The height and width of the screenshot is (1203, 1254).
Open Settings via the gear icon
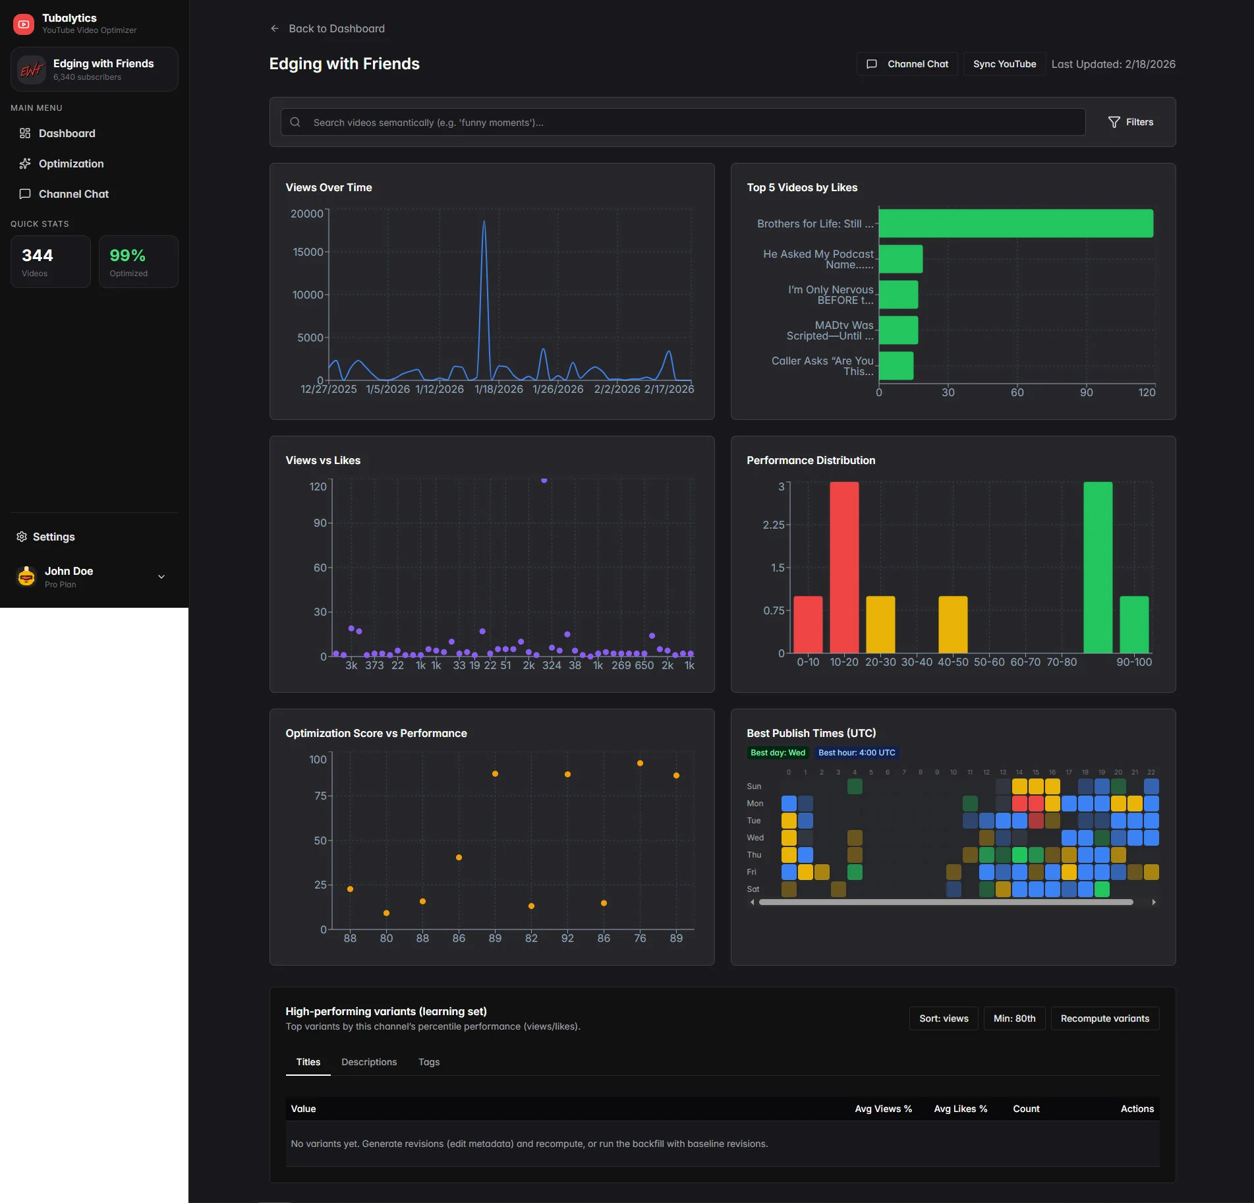(22, 537)
